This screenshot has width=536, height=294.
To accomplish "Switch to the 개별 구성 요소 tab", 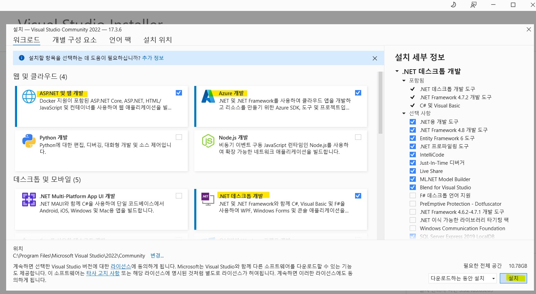I will [74, 40].
